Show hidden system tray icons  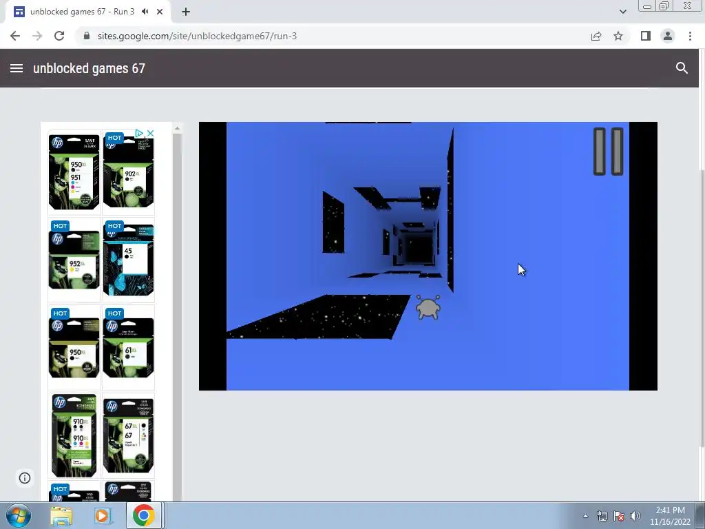pos(585,517)
